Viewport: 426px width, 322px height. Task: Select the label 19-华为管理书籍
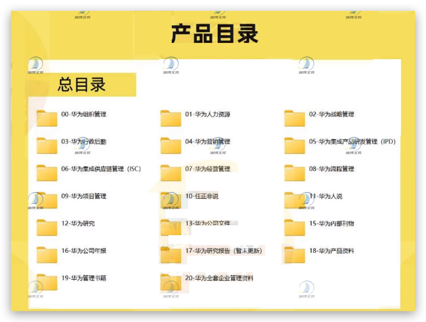84,278
